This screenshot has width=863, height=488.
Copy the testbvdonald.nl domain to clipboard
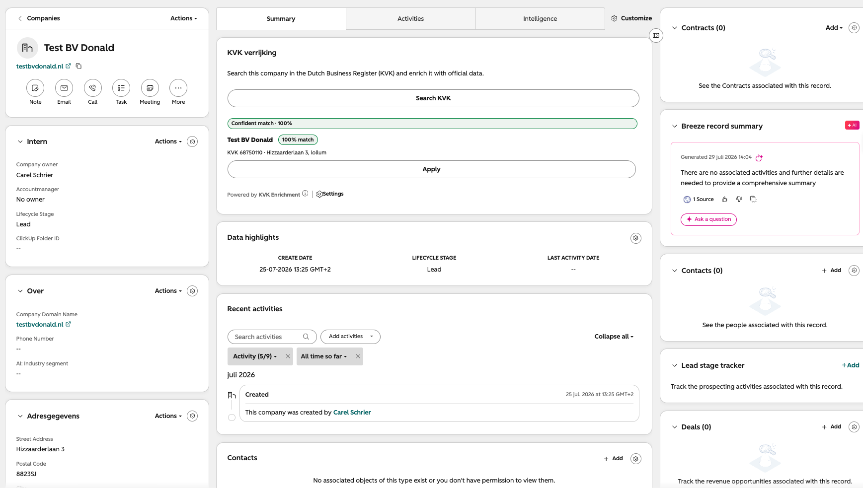pyautogui.click(x=78, y=66)
